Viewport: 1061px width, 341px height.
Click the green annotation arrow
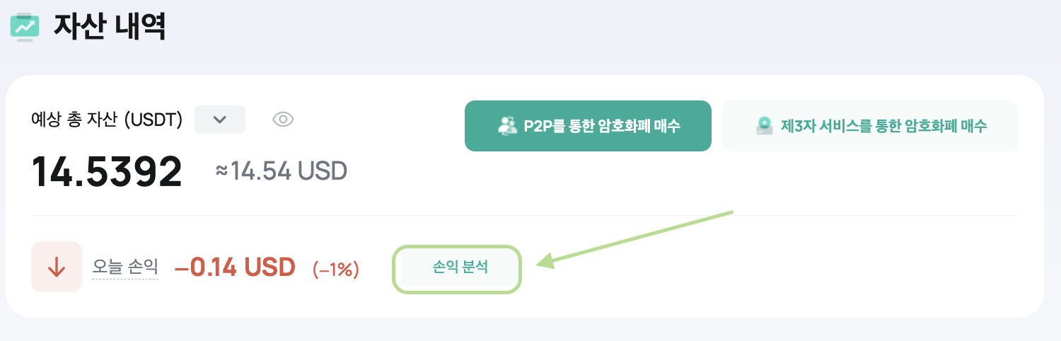[635, 238]
